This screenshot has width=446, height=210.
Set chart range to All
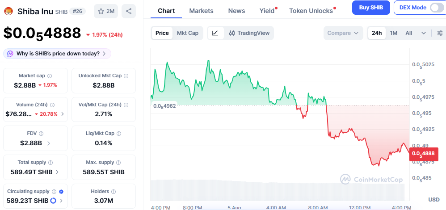pyautogui.click(x=409, y=33)
